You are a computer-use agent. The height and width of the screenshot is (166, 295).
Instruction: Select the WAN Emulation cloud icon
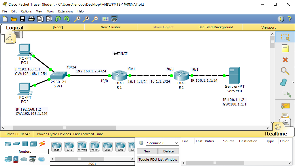tap(24, 159)
